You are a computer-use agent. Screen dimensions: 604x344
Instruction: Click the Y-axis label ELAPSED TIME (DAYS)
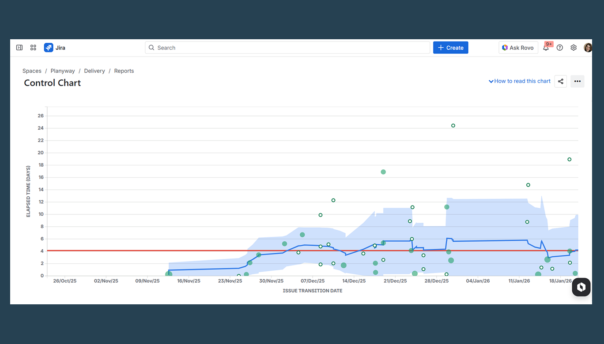(x=28, y=191)
